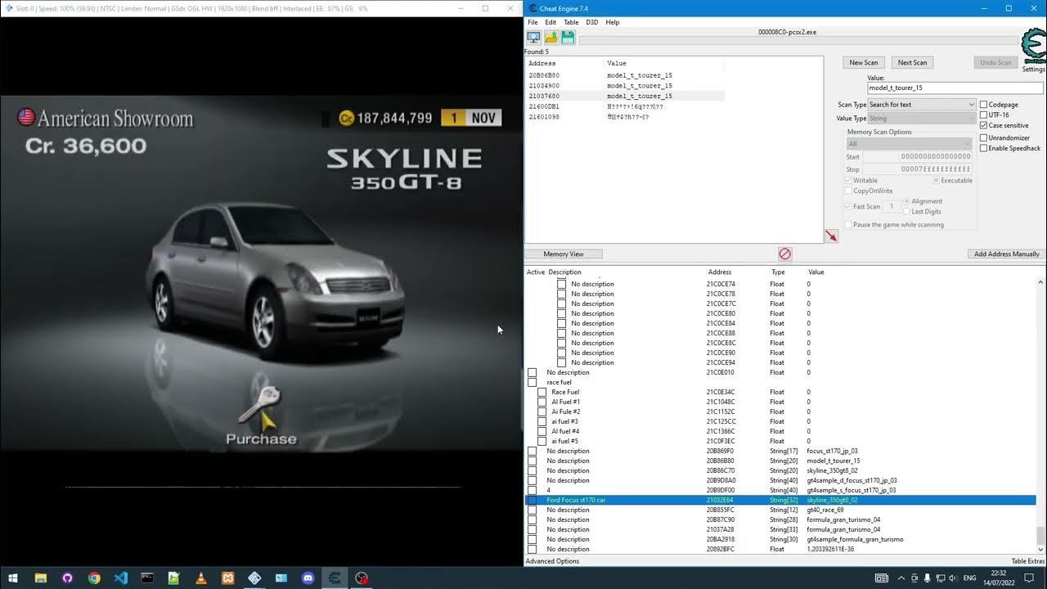Screen dimensions: 1047x589
Task: Click the Settings label under the logo
Action: pyautogui.click(x=1034, y=70)
